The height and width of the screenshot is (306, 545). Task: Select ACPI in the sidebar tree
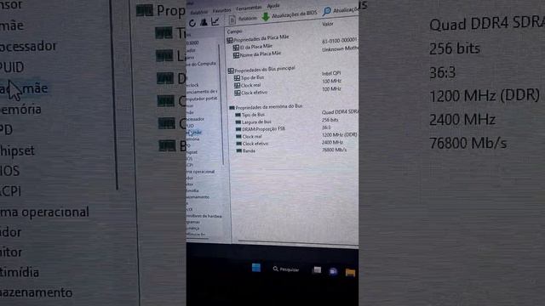(x=189, y=165)
